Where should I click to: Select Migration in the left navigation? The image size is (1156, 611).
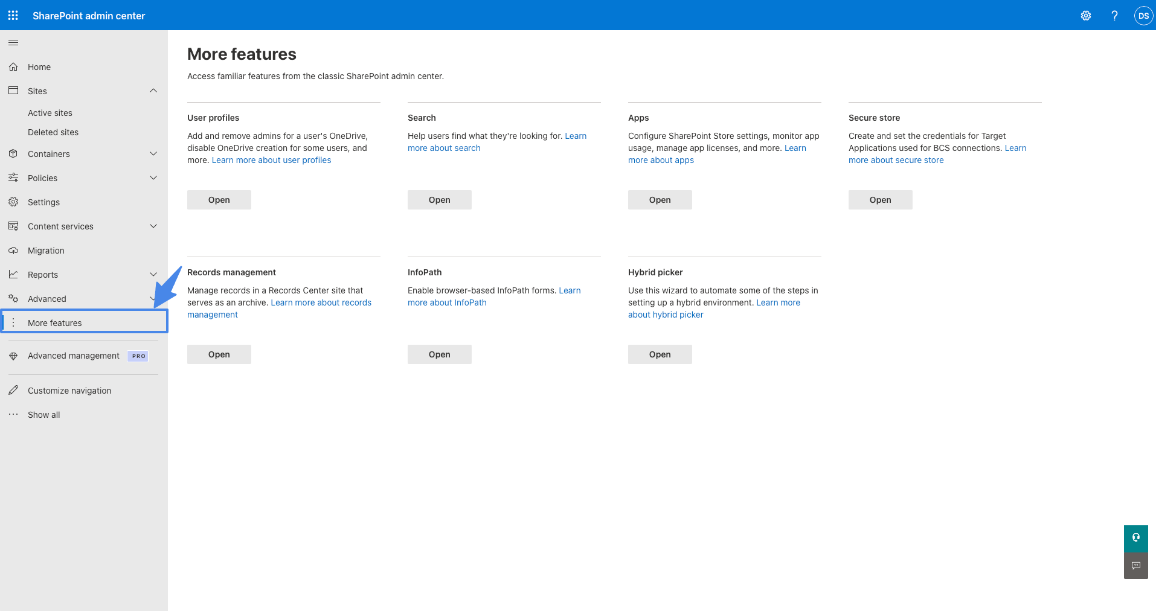click(45, 250)
